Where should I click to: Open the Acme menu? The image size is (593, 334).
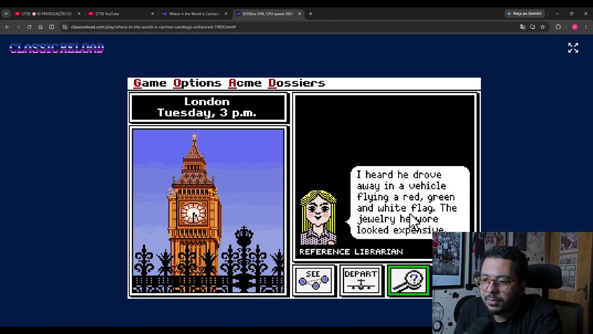(x=245, y=83)
